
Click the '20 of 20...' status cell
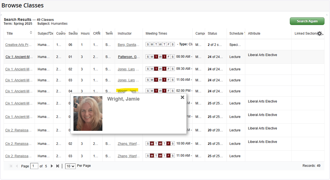click(x=215, y=130)
